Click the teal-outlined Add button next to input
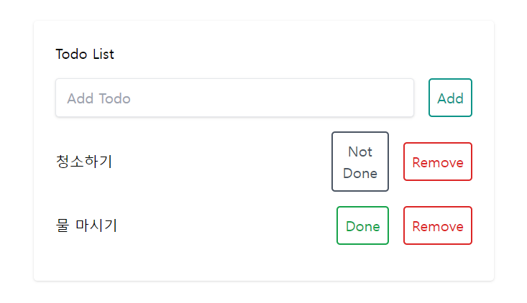Screen dimensions: 527x303 click(x=450, y=98)
